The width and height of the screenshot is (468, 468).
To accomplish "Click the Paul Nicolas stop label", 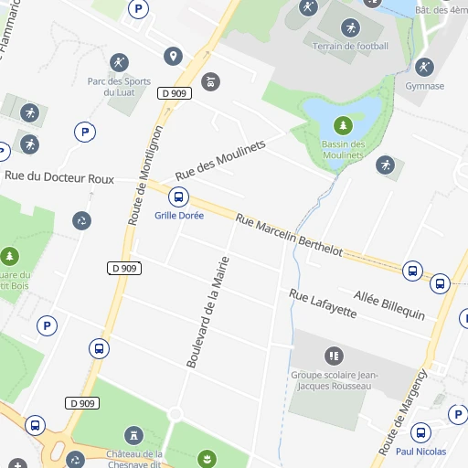I will (421, 452).
